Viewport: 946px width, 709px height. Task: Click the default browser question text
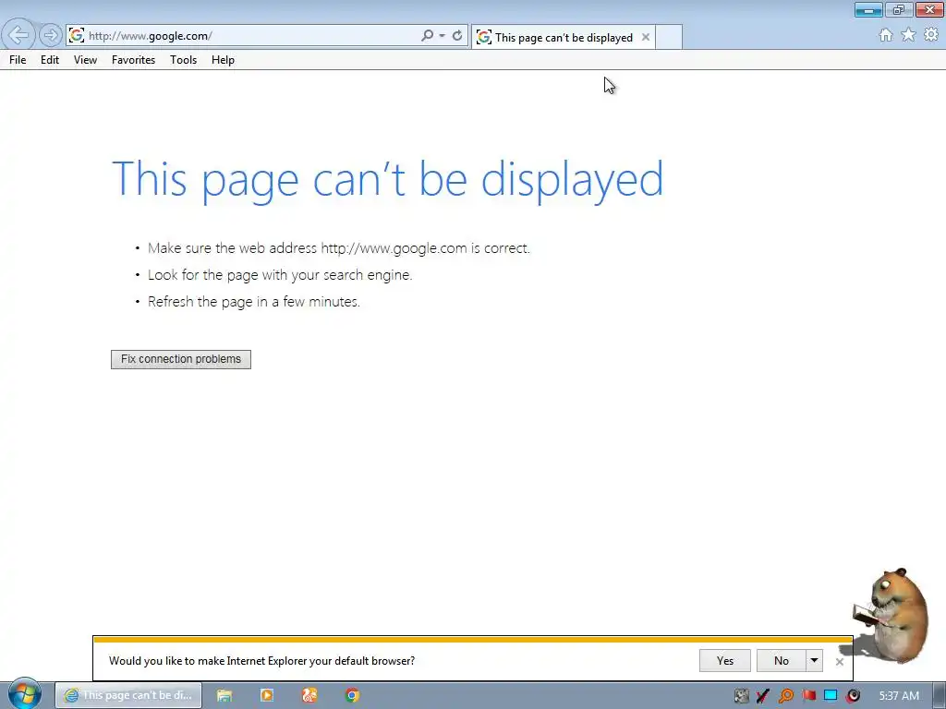pos(261,661)
